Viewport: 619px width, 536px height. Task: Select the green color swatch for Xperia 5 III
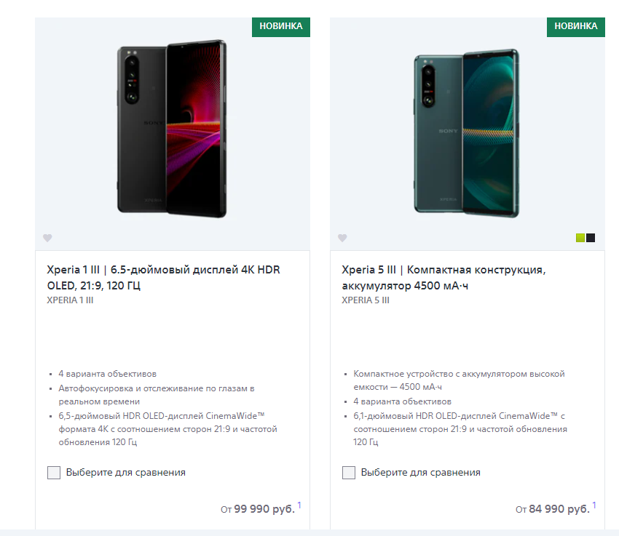pyautogui.click(x=580, y=238)
